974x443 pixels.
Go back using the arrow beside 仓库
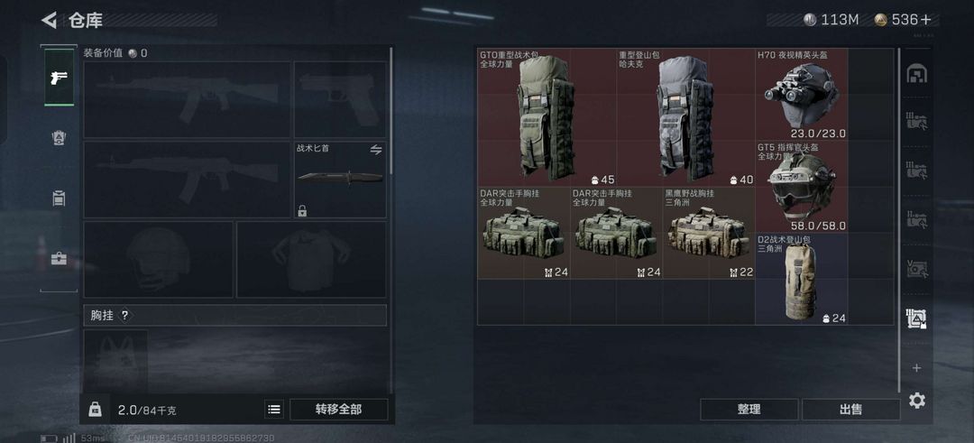(x=49, y=20)
